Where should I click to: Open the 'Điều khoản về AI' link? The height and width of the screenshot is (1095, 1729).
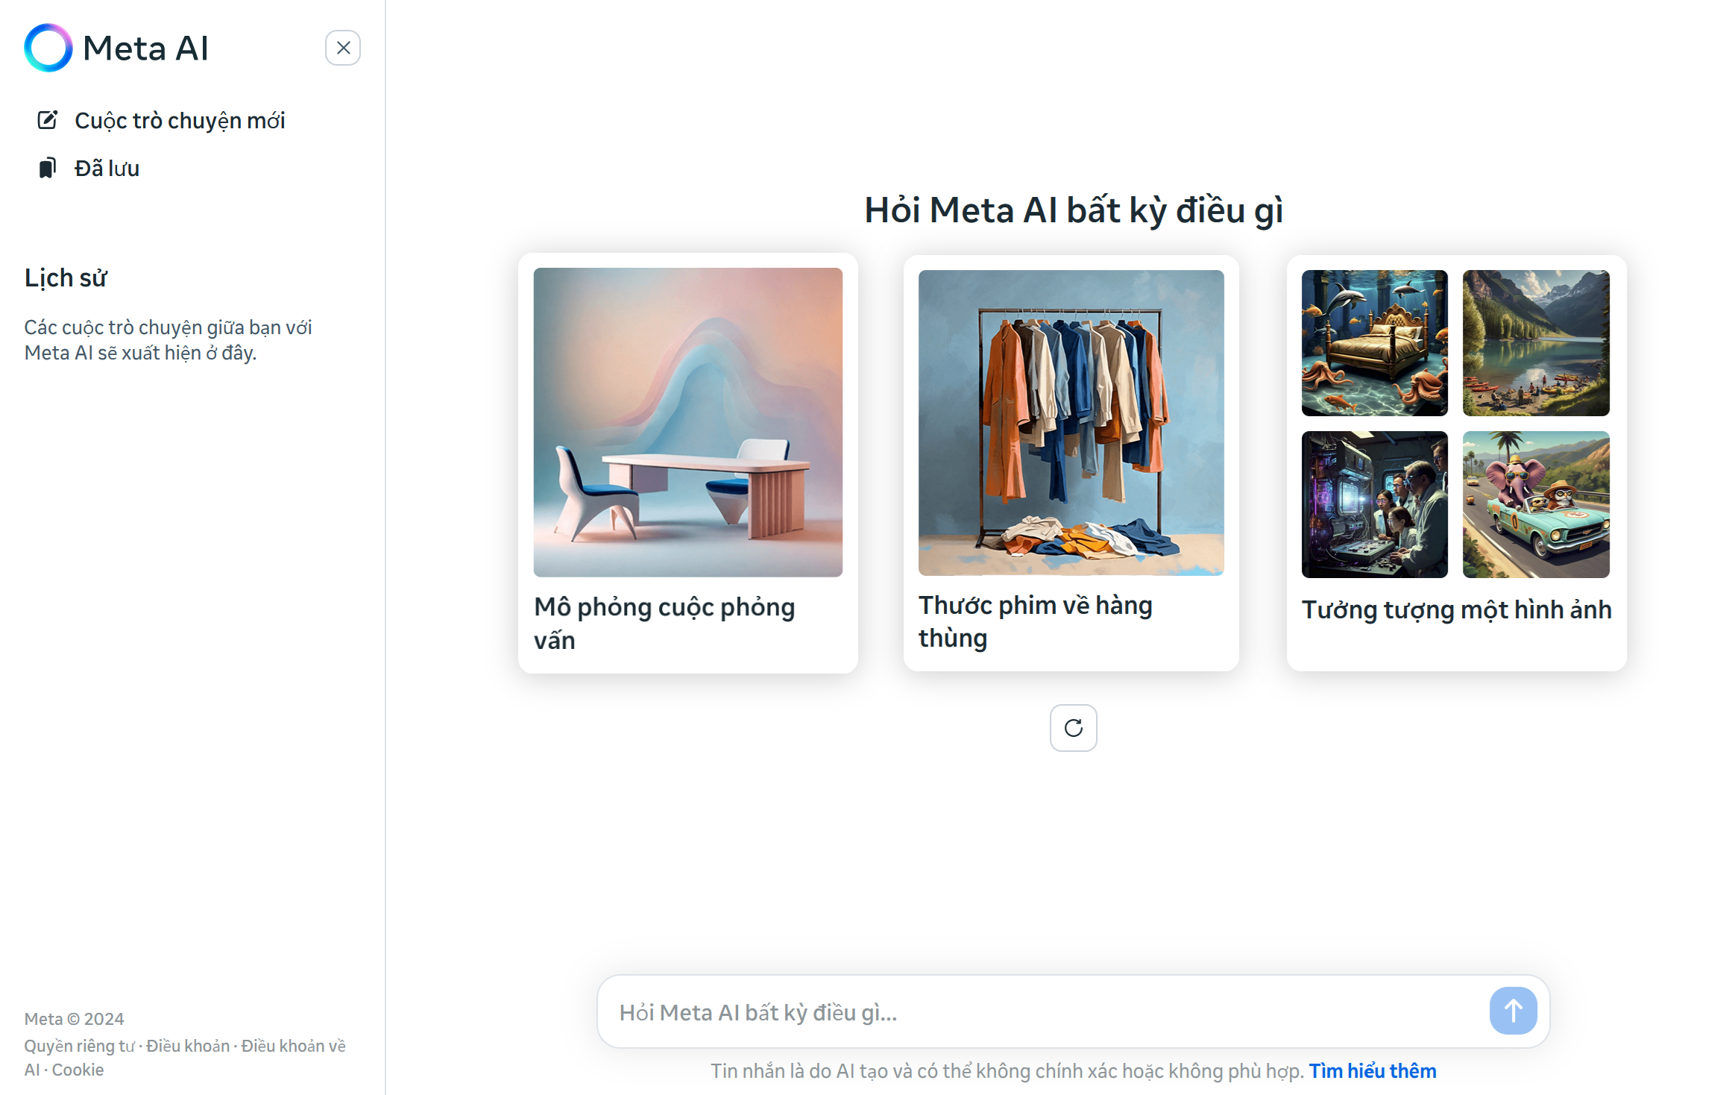pyautogui.click(x=185, y=1058)
